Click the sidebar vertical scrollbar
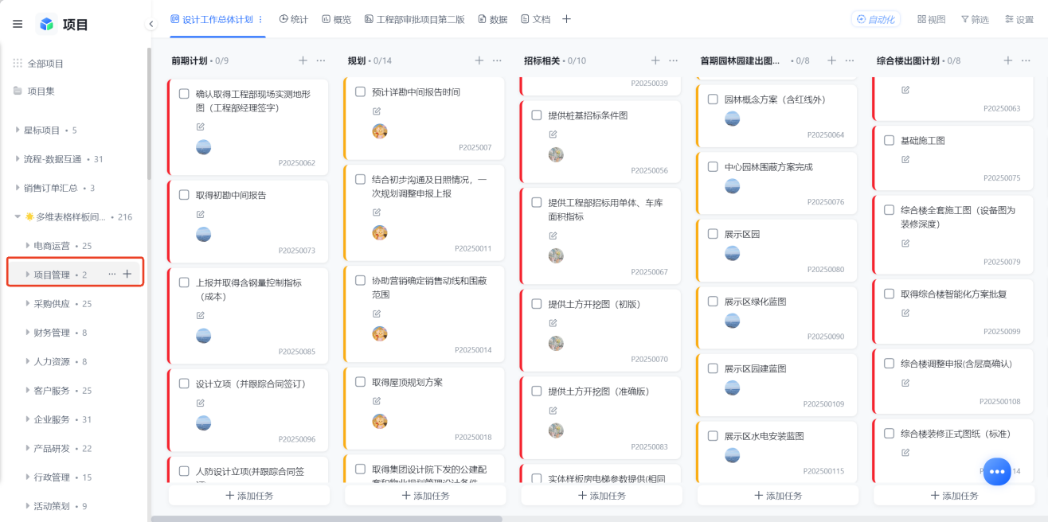1048x522 pixels. click(148, 113)
